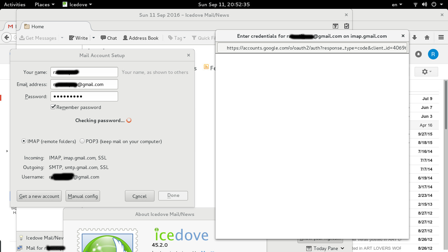
Task: Click the Wi-Fi status icon
Action: 416,5
